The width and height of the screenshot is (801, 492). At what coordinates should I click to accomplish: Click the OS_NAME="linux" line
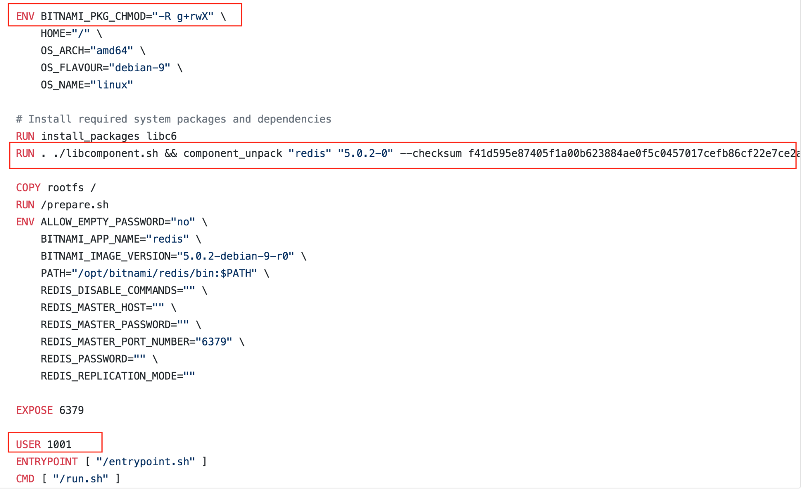pos(87,85)
